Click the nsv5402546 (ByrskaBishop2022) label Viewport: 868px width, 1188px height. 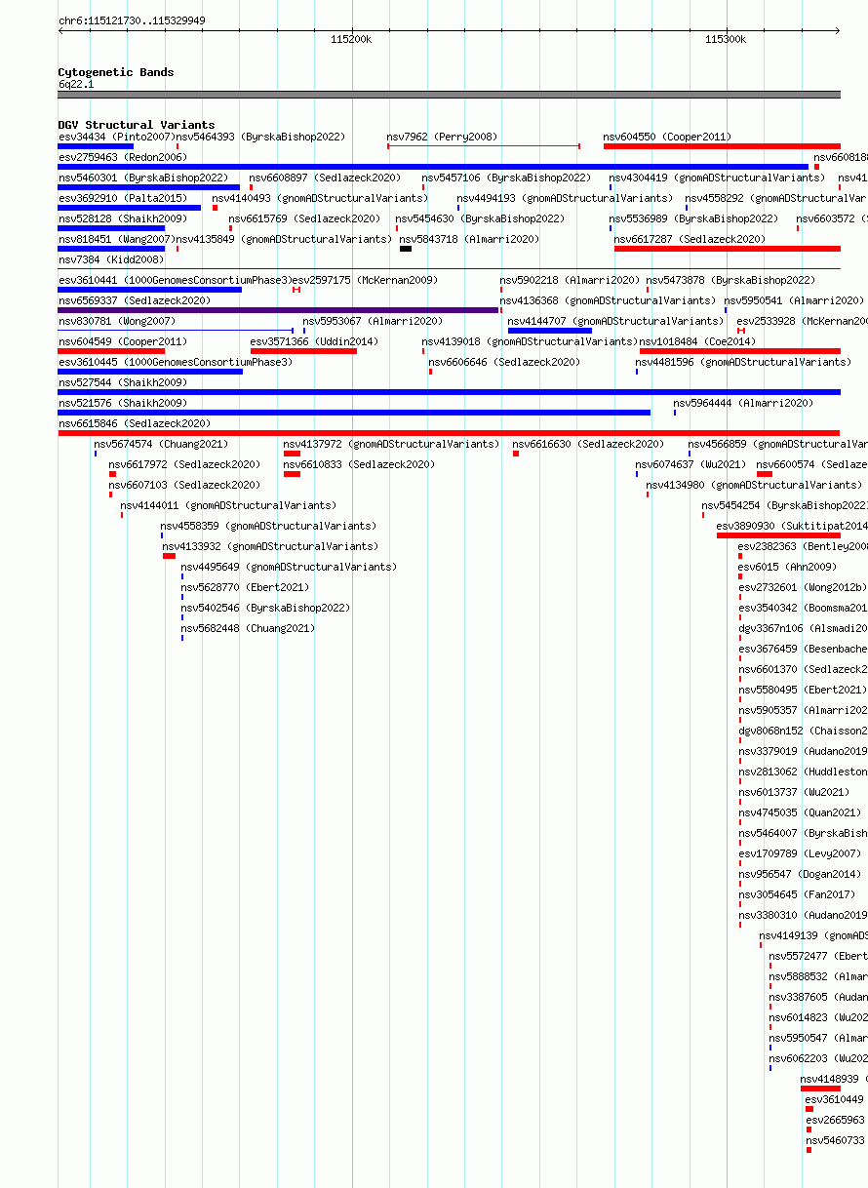pyautogui.click(x=265, y=609)
